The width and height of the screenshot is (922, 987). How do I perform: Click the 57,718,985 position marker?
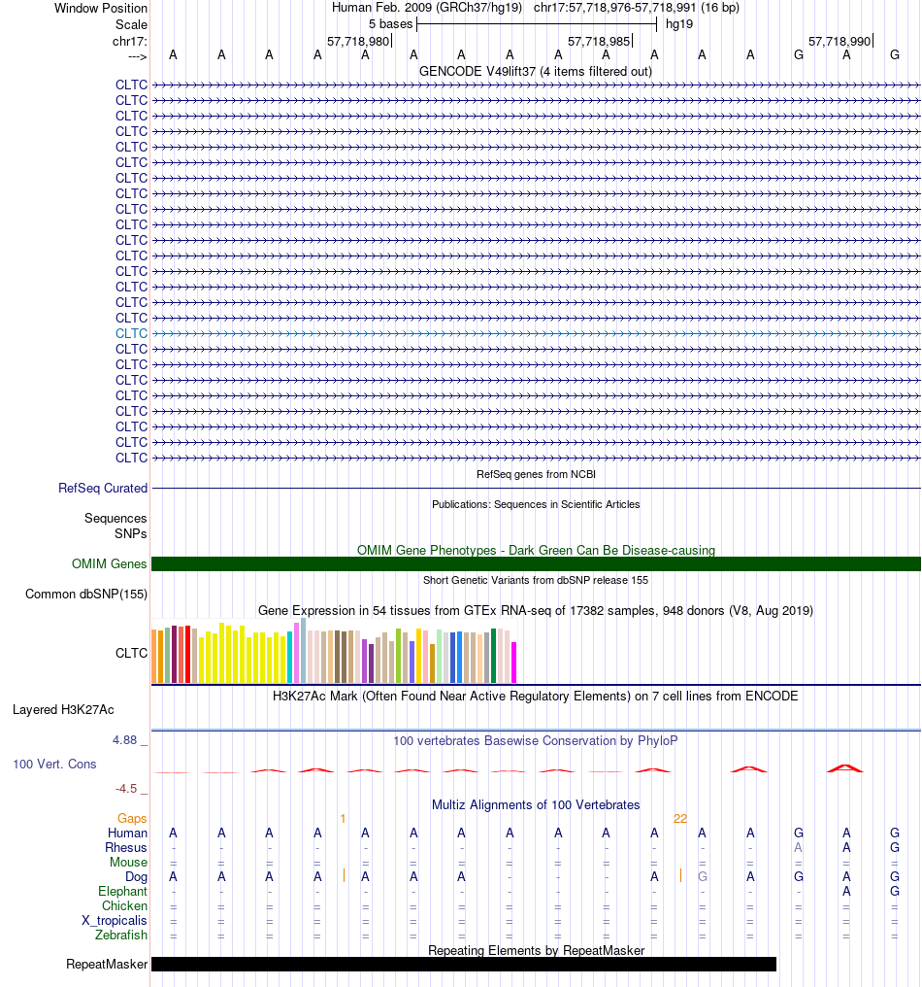(x=600, y=42)
